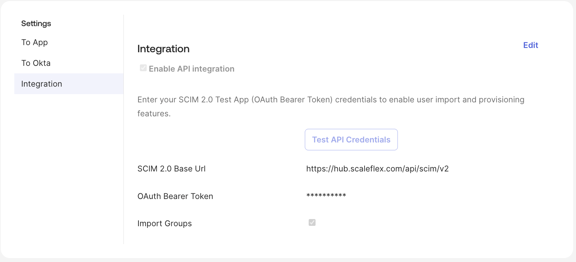The width and height of the screenshot is (576, 262).
Task: Open the To App settings tab
Action: [35, 42]
